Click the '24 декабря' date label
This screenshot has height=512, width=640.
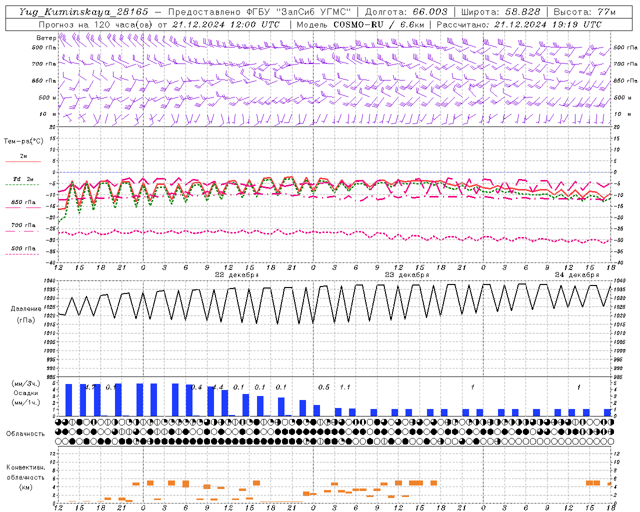[x=577, y=275]
